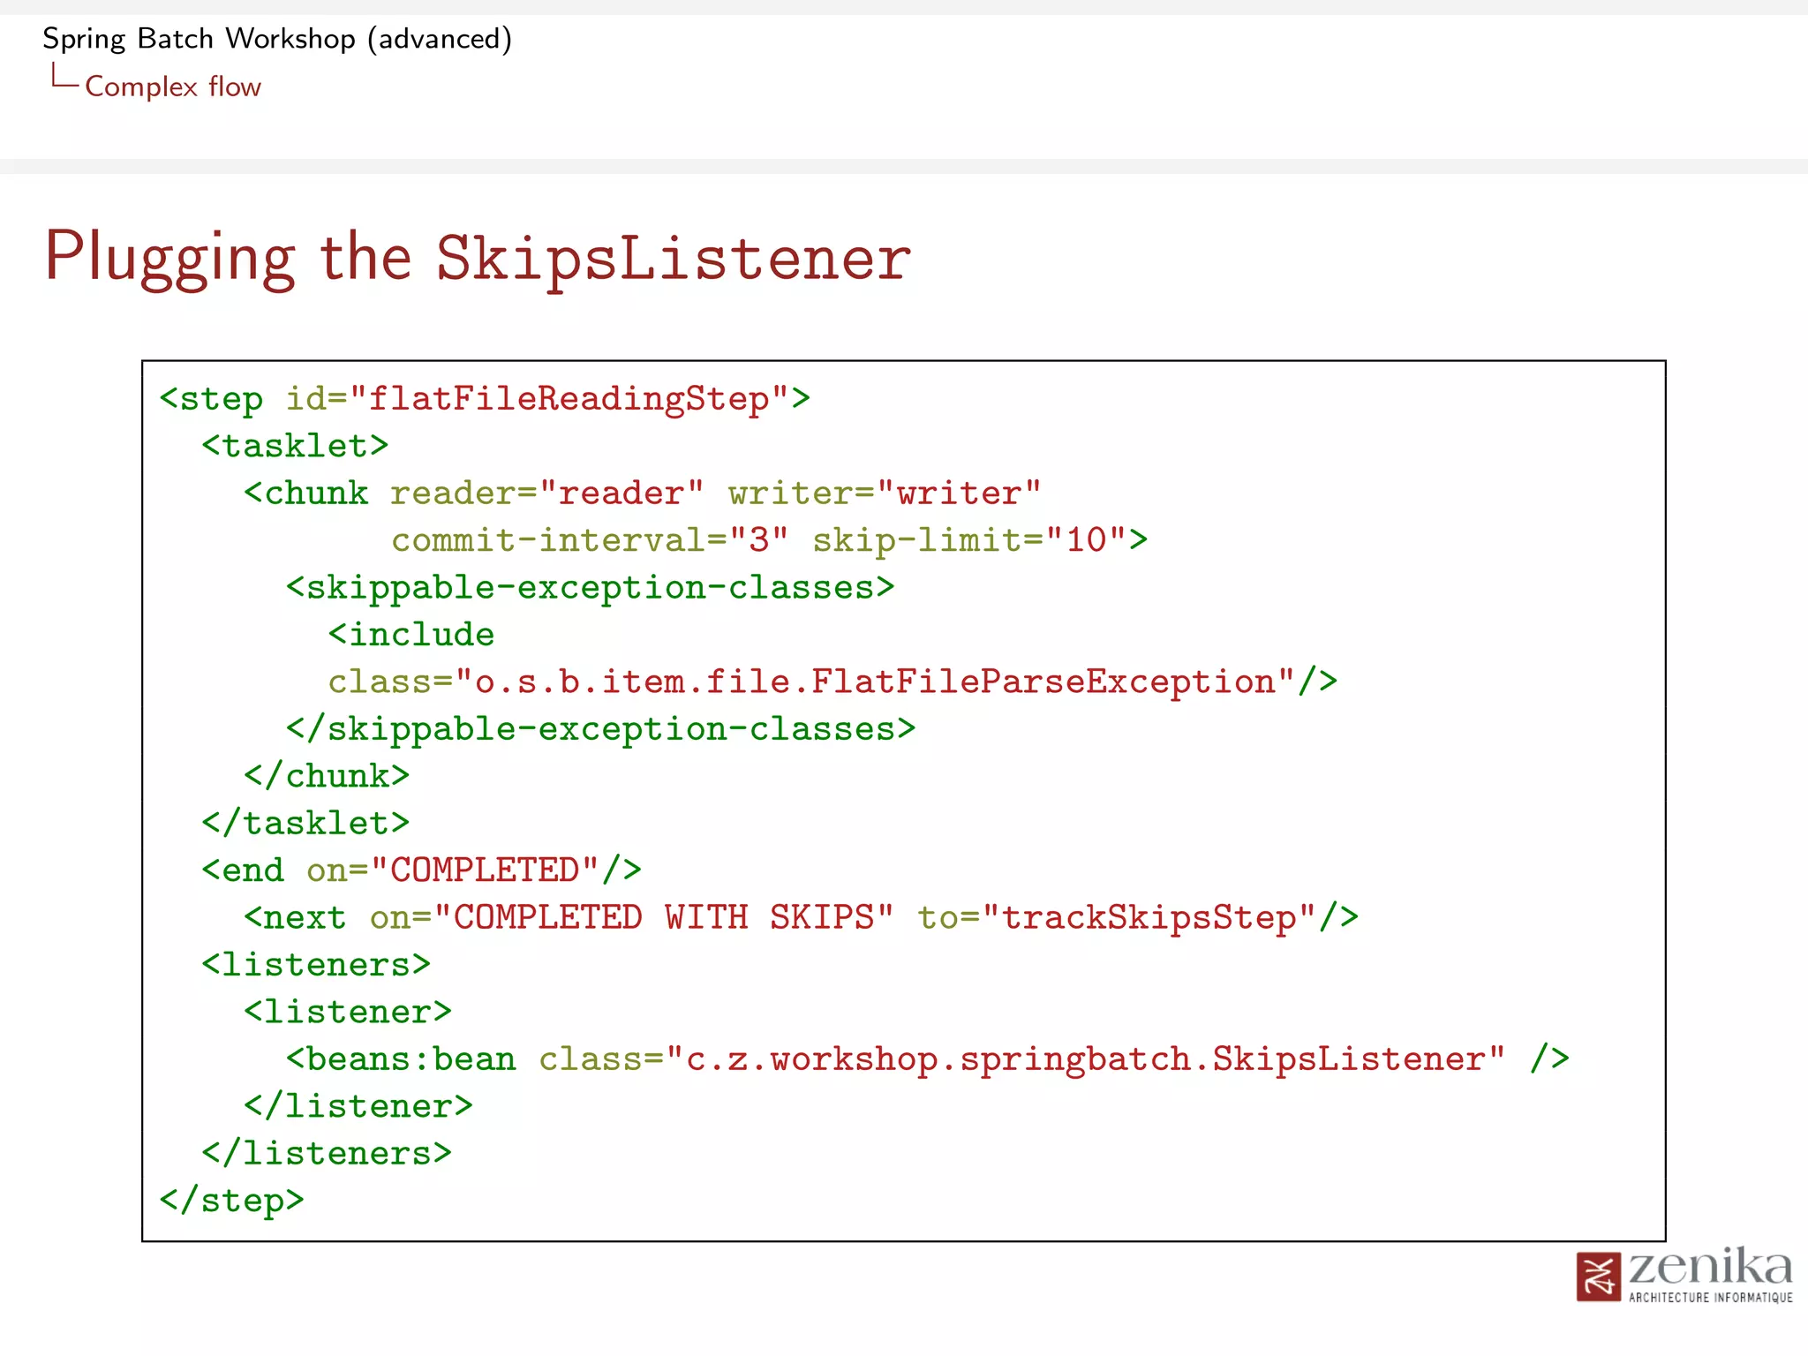Select the 'Complex flow' section link
The image size is (1808, 1356).
pyautogui.click(x=173, y=87)
